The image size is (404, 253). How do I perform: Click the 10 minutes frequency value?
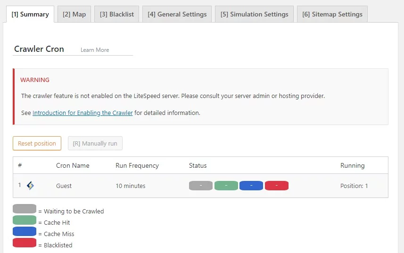point(131,186)
